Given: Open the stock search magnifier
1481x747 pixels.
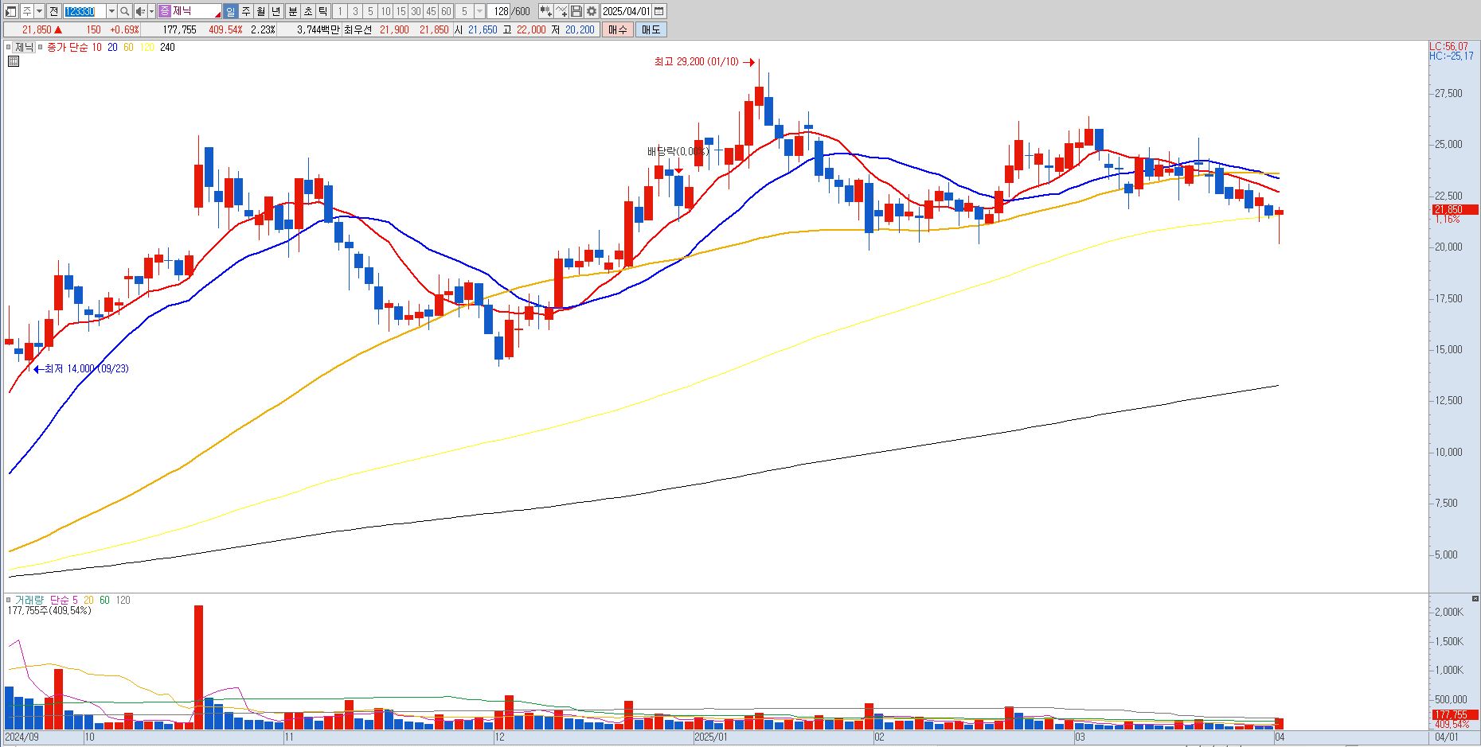Looking at the screenshot, I should 125,11.
